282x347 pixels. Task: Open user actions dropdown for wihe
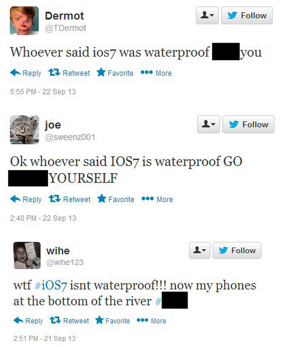199,250
